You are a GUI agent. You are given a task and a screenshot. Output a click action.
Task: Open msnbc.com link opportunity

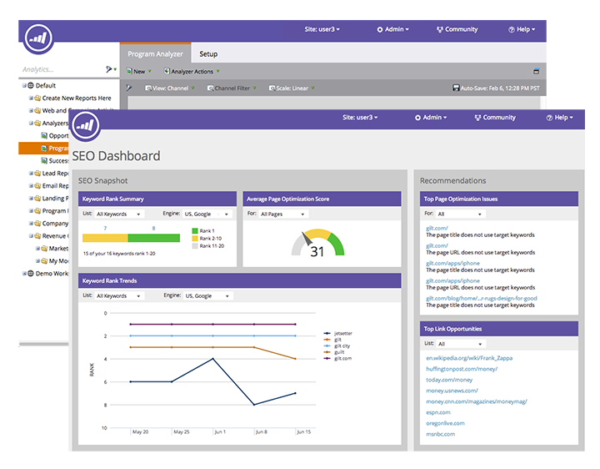[441, 435]
